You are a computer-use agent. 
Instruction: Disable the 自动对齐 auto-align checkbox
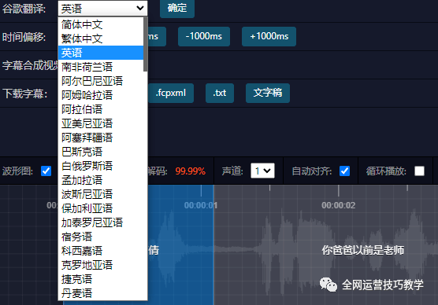click(345, 171)
